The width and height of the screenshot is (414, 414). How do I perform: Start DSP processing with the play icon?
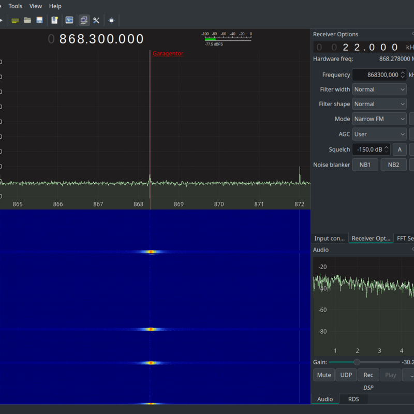coord(1,20)
